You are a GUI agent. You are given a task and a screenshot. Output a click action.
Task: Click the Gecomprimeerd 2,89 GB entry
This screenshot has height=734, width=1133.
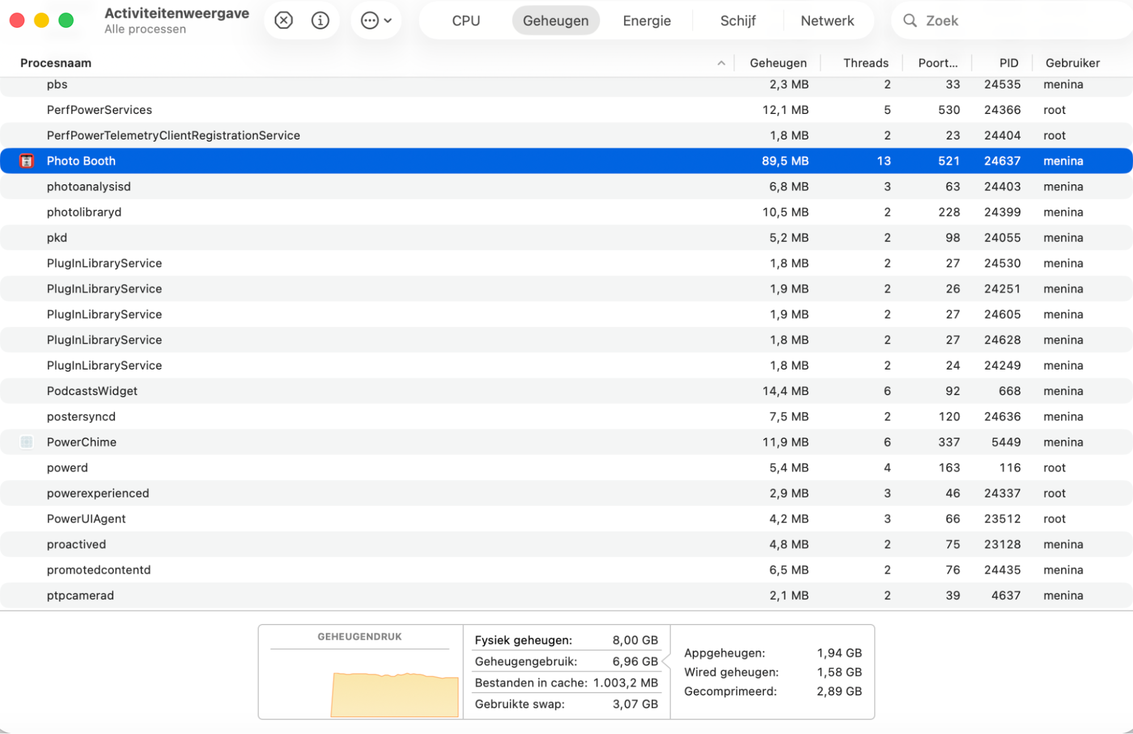pyautogui.click(x=773, y=691)
